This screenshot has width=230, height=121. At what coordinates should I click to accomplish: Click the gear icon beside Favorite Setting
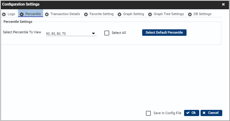pyautogui.click(x=86, y=14)
